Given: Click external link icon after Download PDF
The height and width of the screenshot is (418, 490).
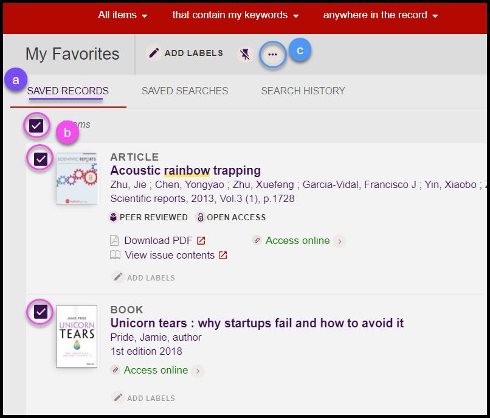Looking at the screenshot, I should (x=201, y=240).
